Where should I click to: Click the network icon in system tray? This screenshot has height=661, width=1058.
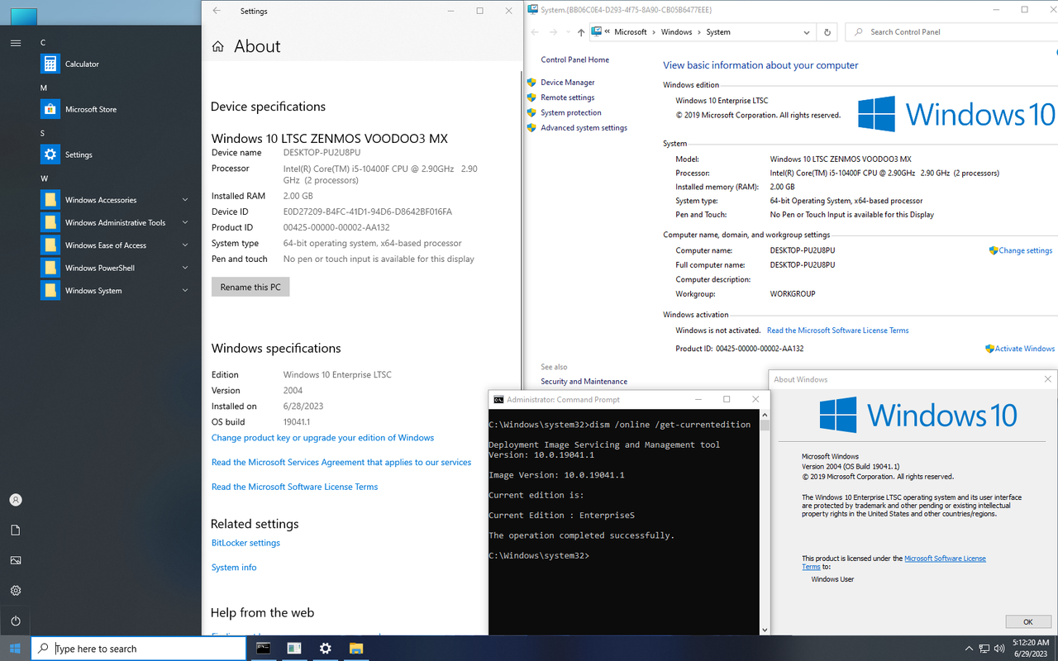tap(984, 649)
